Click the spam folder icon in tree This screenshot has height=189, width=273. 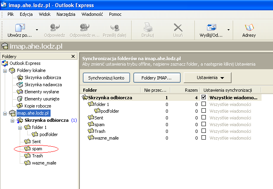click(x=27, y=148)
